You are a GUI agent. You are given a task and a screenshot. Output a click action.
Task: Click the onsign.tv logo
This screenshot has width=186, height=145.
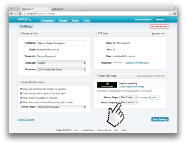tap(25, 19)
